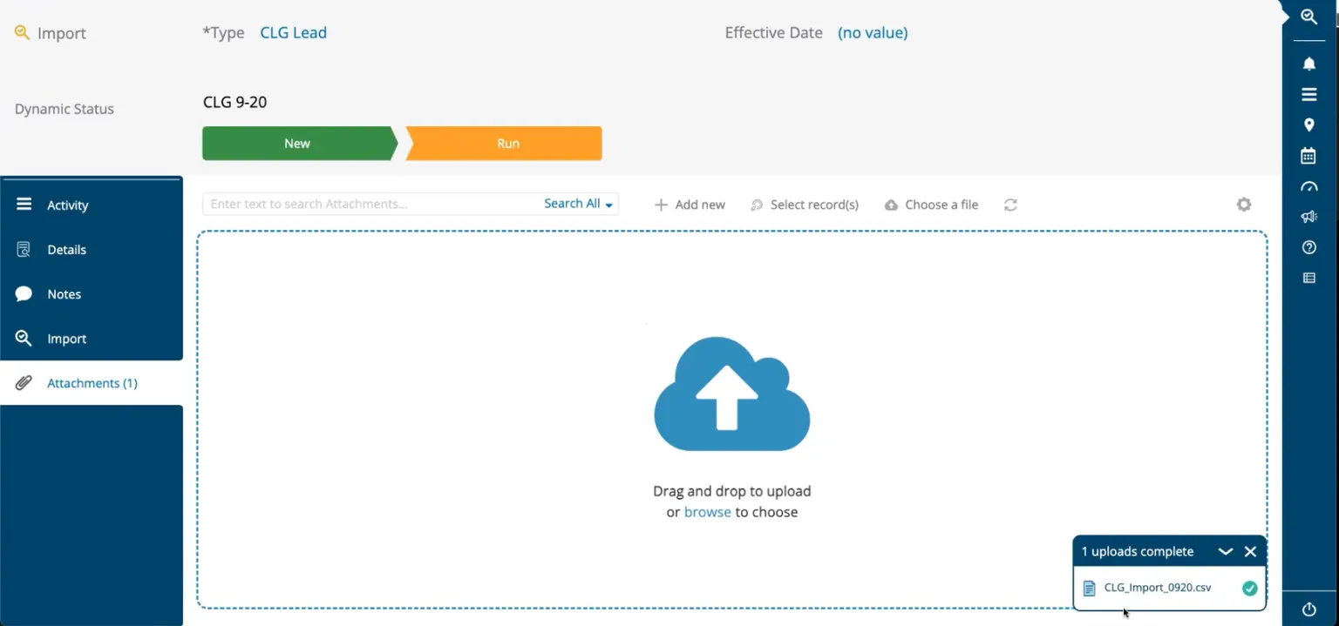Open the hamburger menu in right sidebar
The height and width of the screenshot is (626, 1339).
(1308, 95)
